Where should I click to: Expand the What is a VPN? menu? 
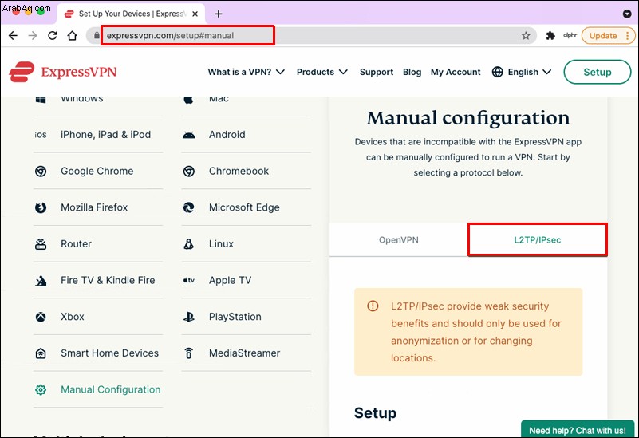[247, 72]
